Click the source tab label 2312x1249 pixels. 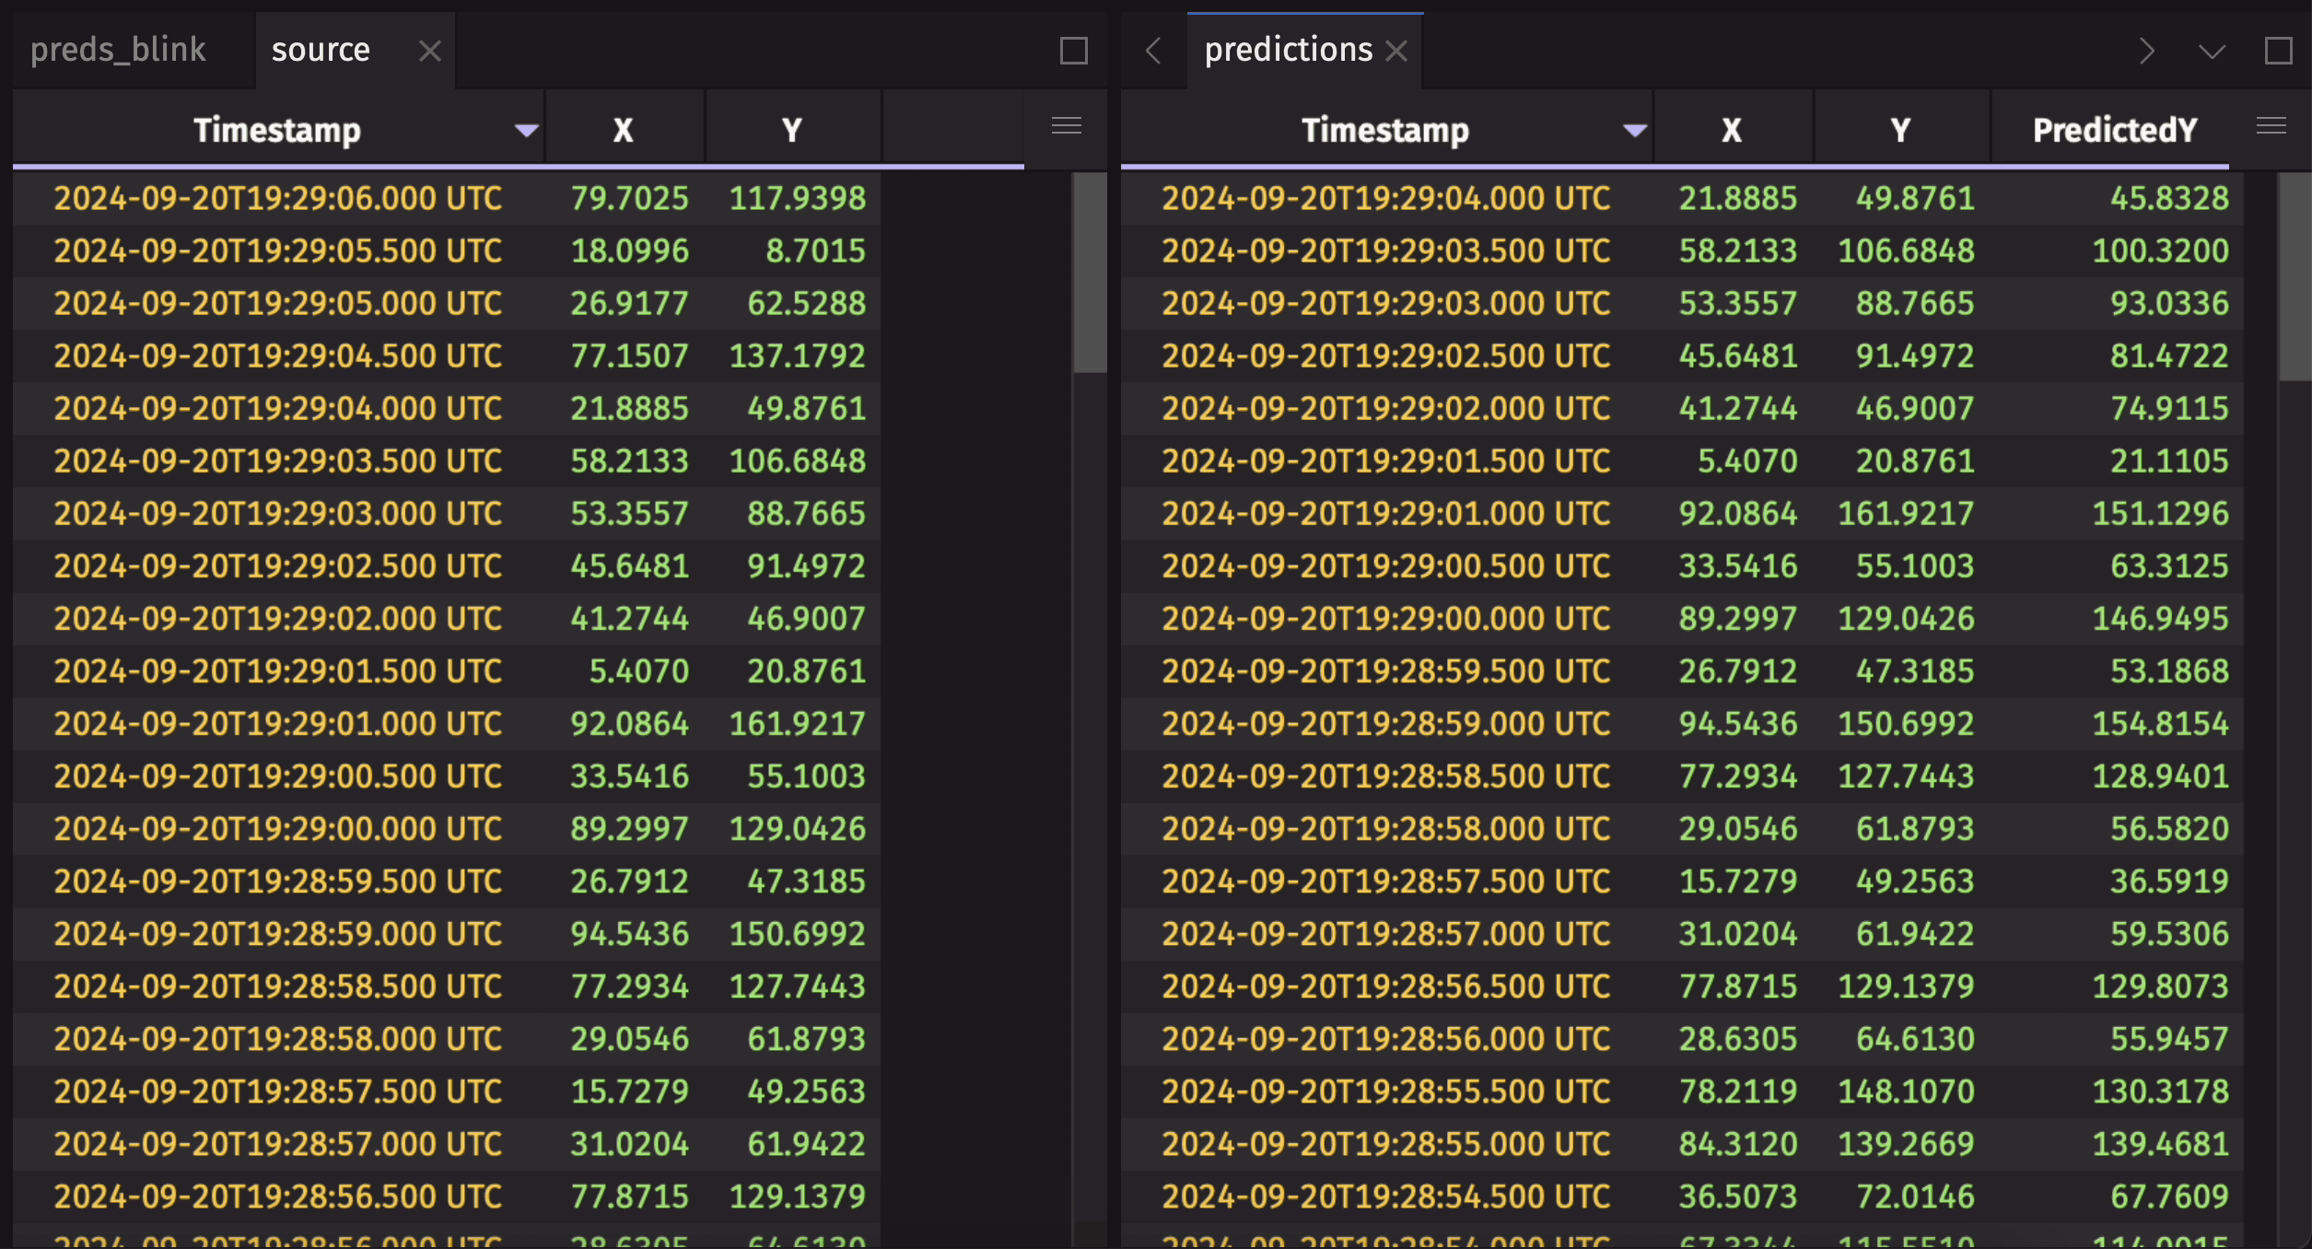click(321, 50)
